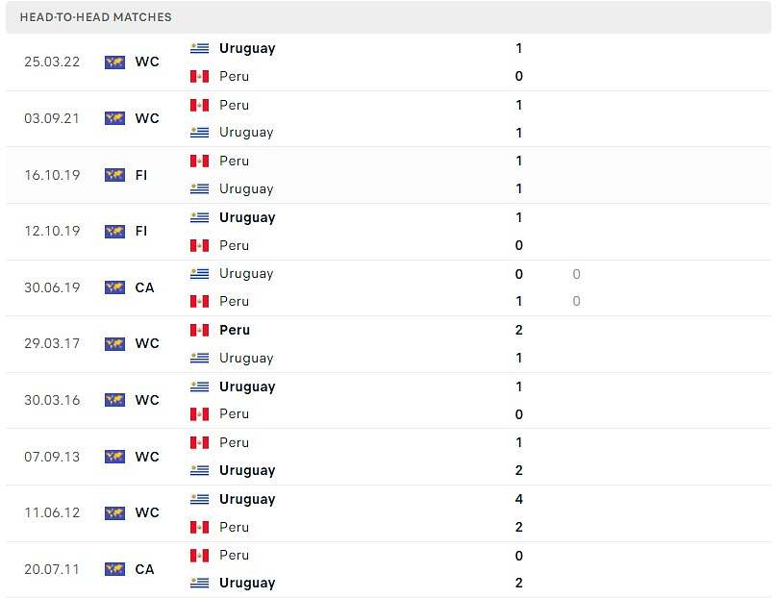Open the 20.07.11 match date
Viewport: 776px width, 598px height.
52,569
